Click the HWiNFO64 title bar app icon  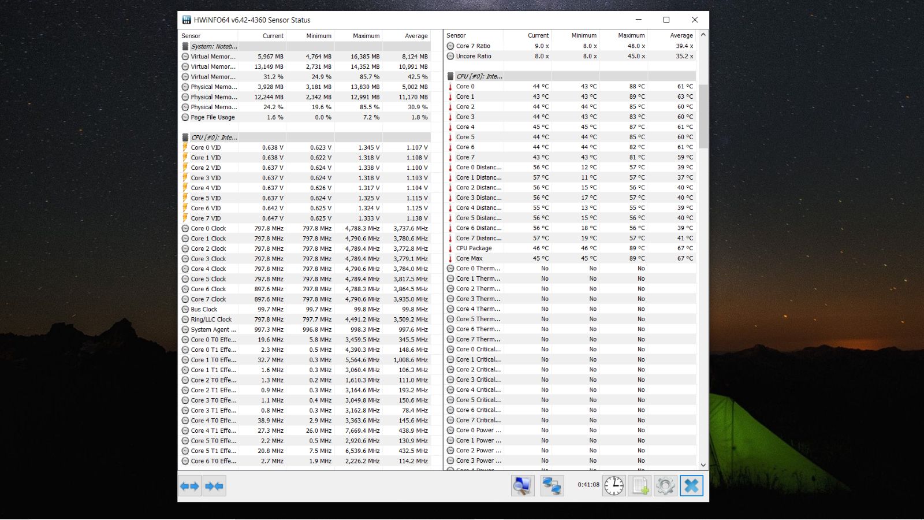[x=187, y=20]
